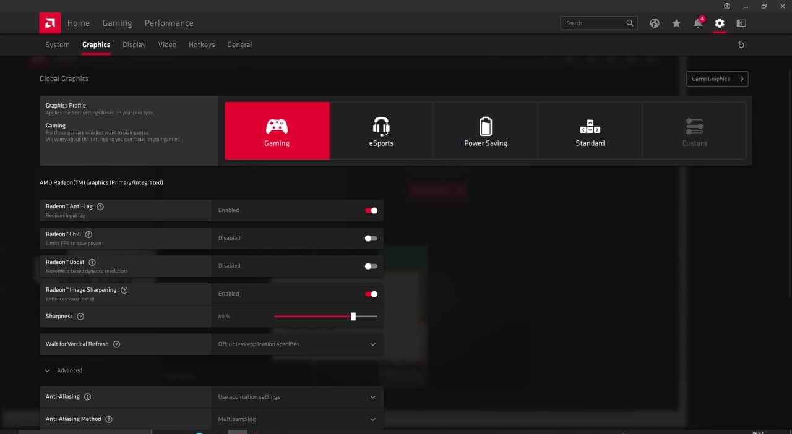Click the AMD logo home icon
Viewport: 792px width, 434px height.
point(49,23)
